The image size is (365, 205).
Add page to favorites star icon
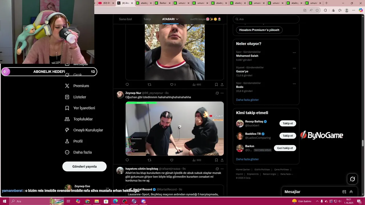pos(317,10)
